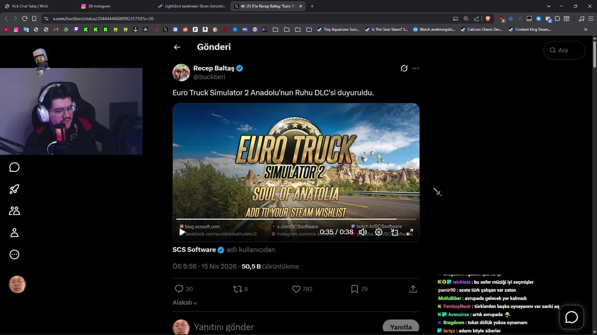Open Tiny Aquarium Steam bookmark
Screen dimensions: 597x335
pos(338,29)
